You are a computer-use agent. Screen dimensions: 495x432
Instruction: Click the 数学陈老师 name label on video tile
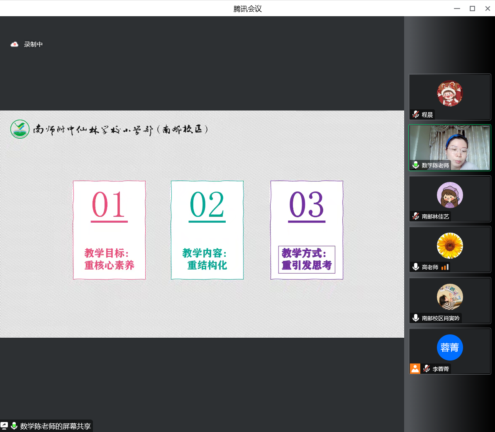coord(435,165)
